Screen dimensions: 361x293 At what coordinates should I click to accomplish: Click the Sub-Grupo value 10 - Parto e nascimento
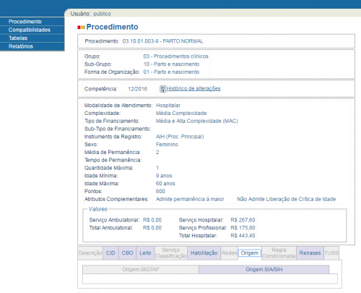point(171,64)
